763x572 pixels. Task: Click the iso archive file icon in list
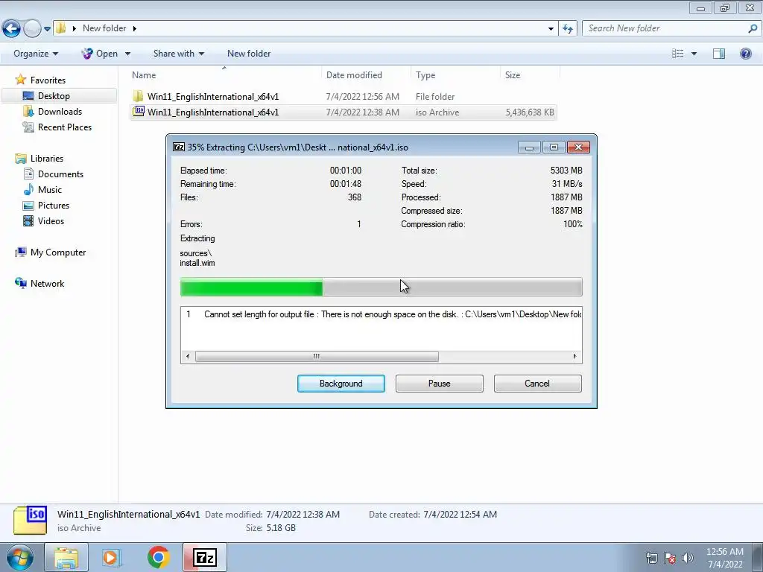[x=139, y=112]
